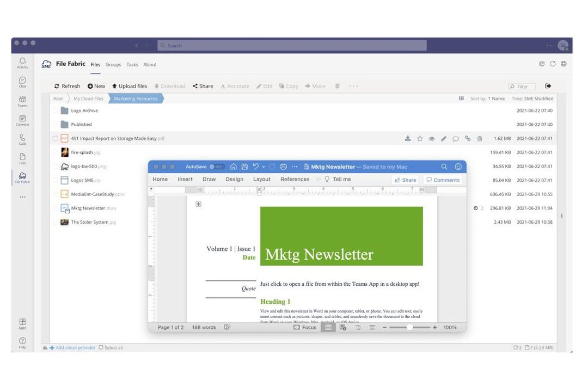Mark 451 Impact Report as favorite
The height and width of the screenshot is (392, 588).
(x=420, y=138)
